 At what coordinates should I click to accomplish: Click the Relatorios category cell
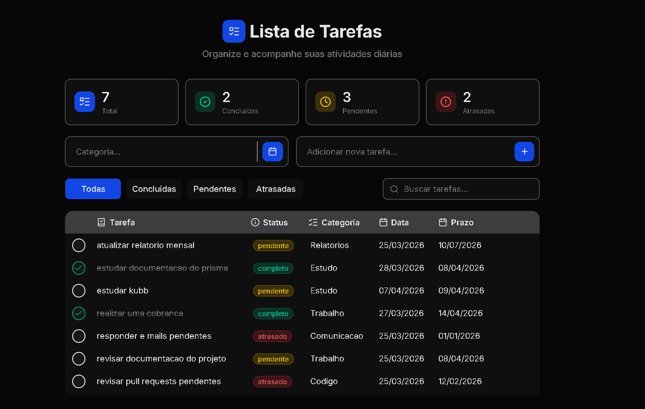[329, 245]
